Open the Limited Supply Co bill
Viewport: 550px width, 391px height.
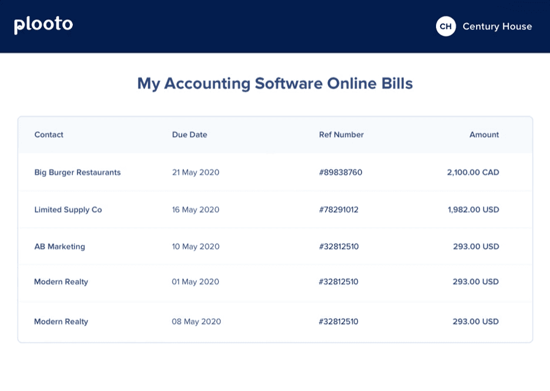point(68,210)
